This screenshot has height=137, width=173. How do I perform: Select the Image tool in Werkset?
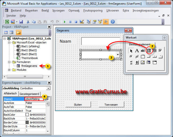point(143,62)
